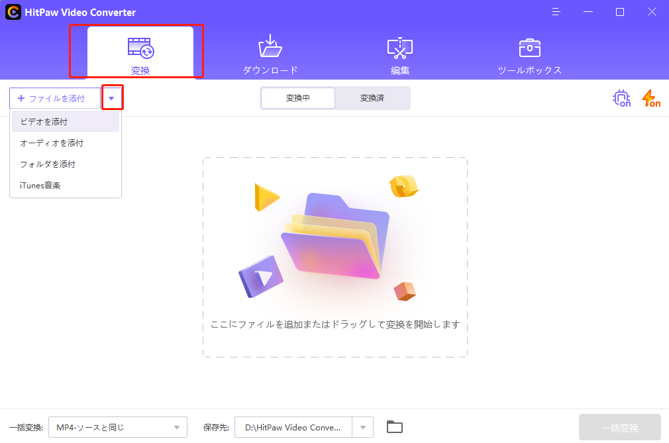669x443 pixels.
Task: Maximize the HitPaw window
Action: [x=620, y=12]
